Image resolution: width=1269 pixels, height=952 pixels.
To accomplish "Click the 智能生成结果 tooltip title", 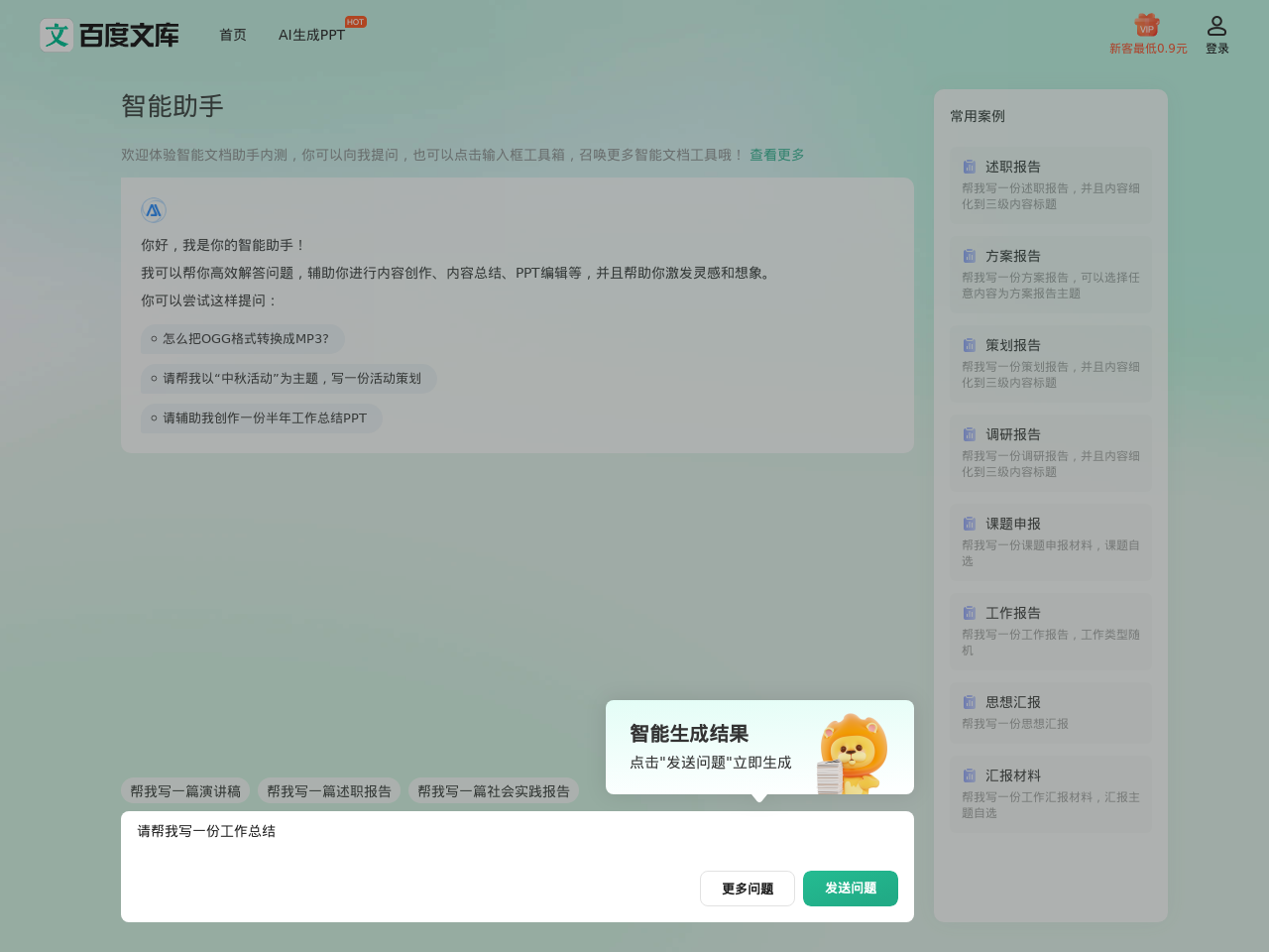I will tap(689, 734).
